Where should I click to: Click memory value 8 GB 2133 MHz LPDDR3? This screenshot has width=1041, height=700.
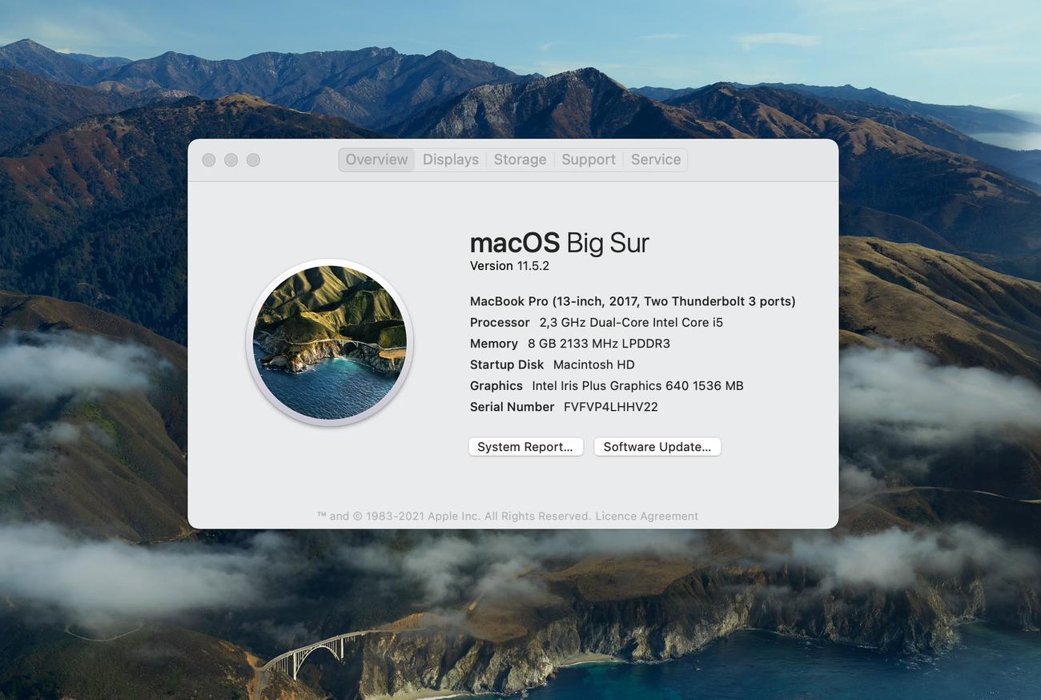pyautogui.click(x=599, y=344)
